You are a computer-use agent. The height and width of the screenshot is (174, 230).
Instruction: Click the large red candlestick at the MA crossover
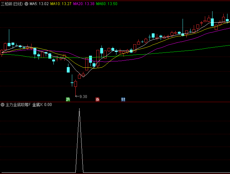[87, 64]
